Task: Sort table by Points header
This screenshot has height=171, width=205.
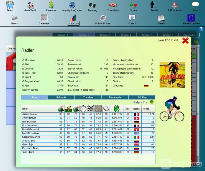Action: click(x=148, y=109)
